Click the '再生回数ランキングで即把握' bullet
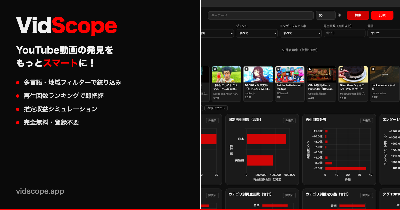This screenshot has width=400, height=210. [64, 96]
